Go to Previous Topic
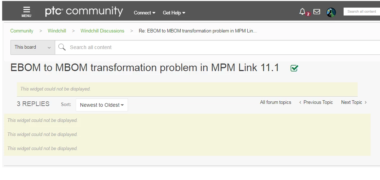Viewport: 380px width, 180px height. [x=316, y=102]
